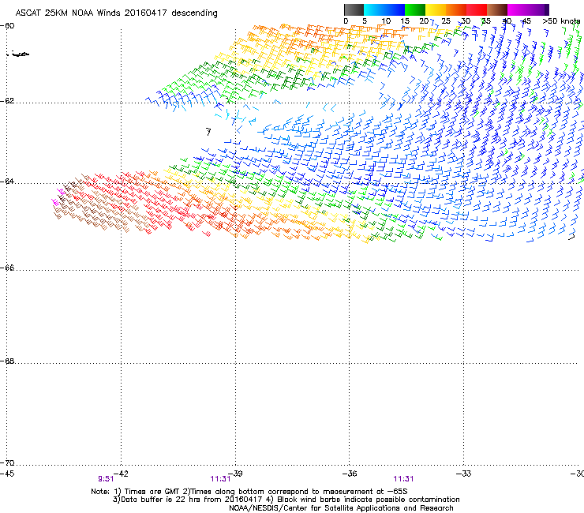Click the "11:31" time label between -36 and -33
The width and height of the screenshot is (584, 513).
click(403, 479)
